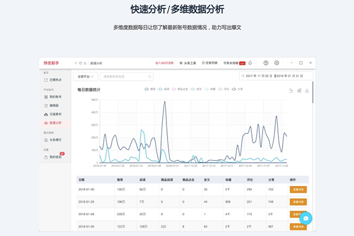
Task: Click the account search input field
Action: click(127, 76)
